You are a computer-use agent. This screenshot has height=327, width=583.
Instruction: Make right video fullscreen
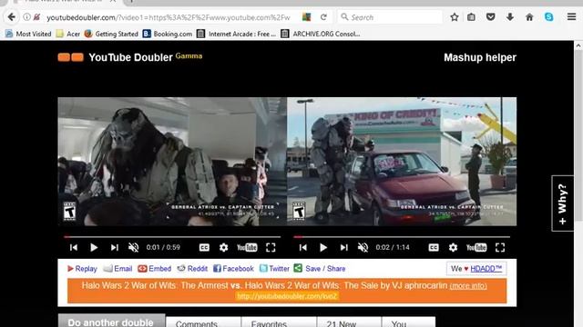[500, 247]
